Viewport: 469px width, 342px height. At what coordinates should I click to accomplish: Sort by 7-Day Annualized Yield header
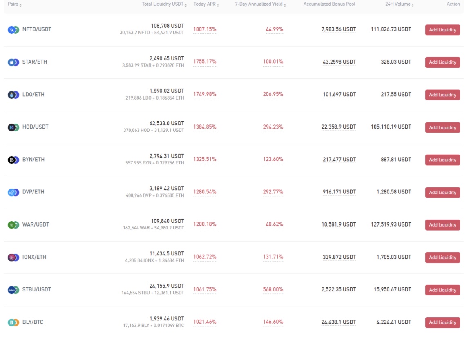[260, 4]
